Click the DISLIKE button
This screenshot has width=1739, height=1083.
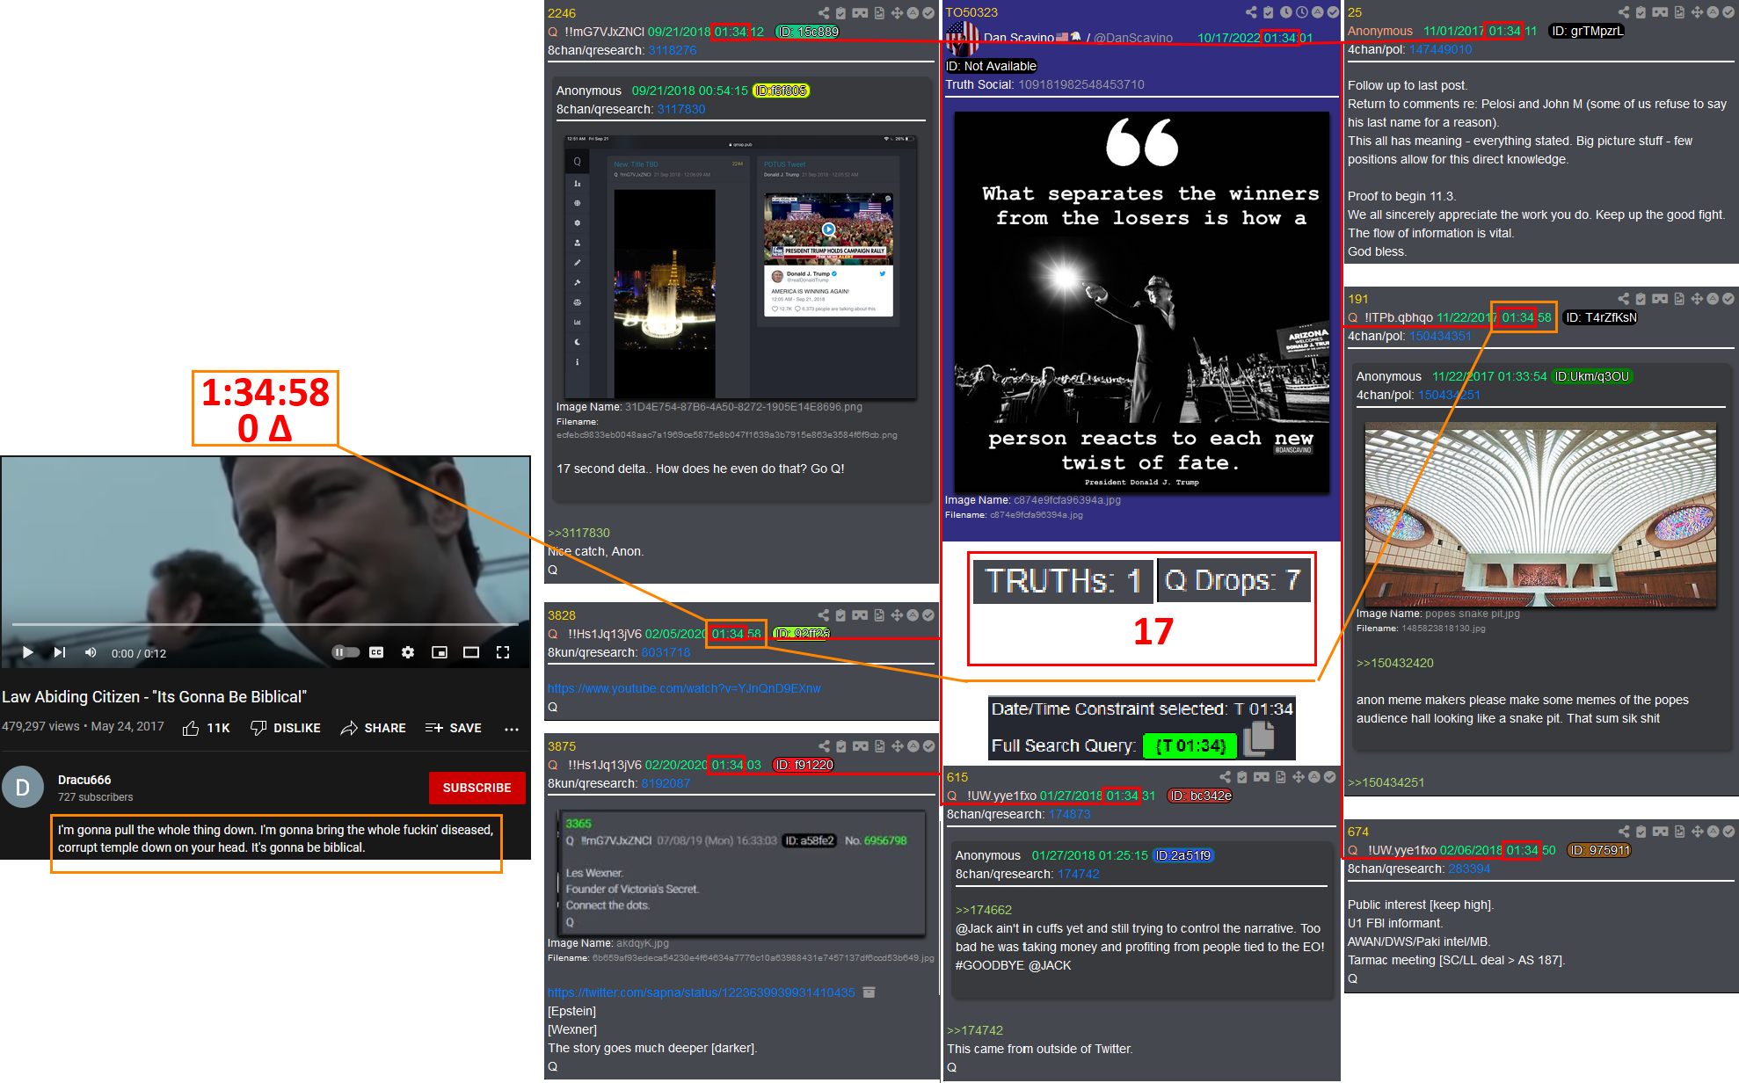(x=286, y=728)
